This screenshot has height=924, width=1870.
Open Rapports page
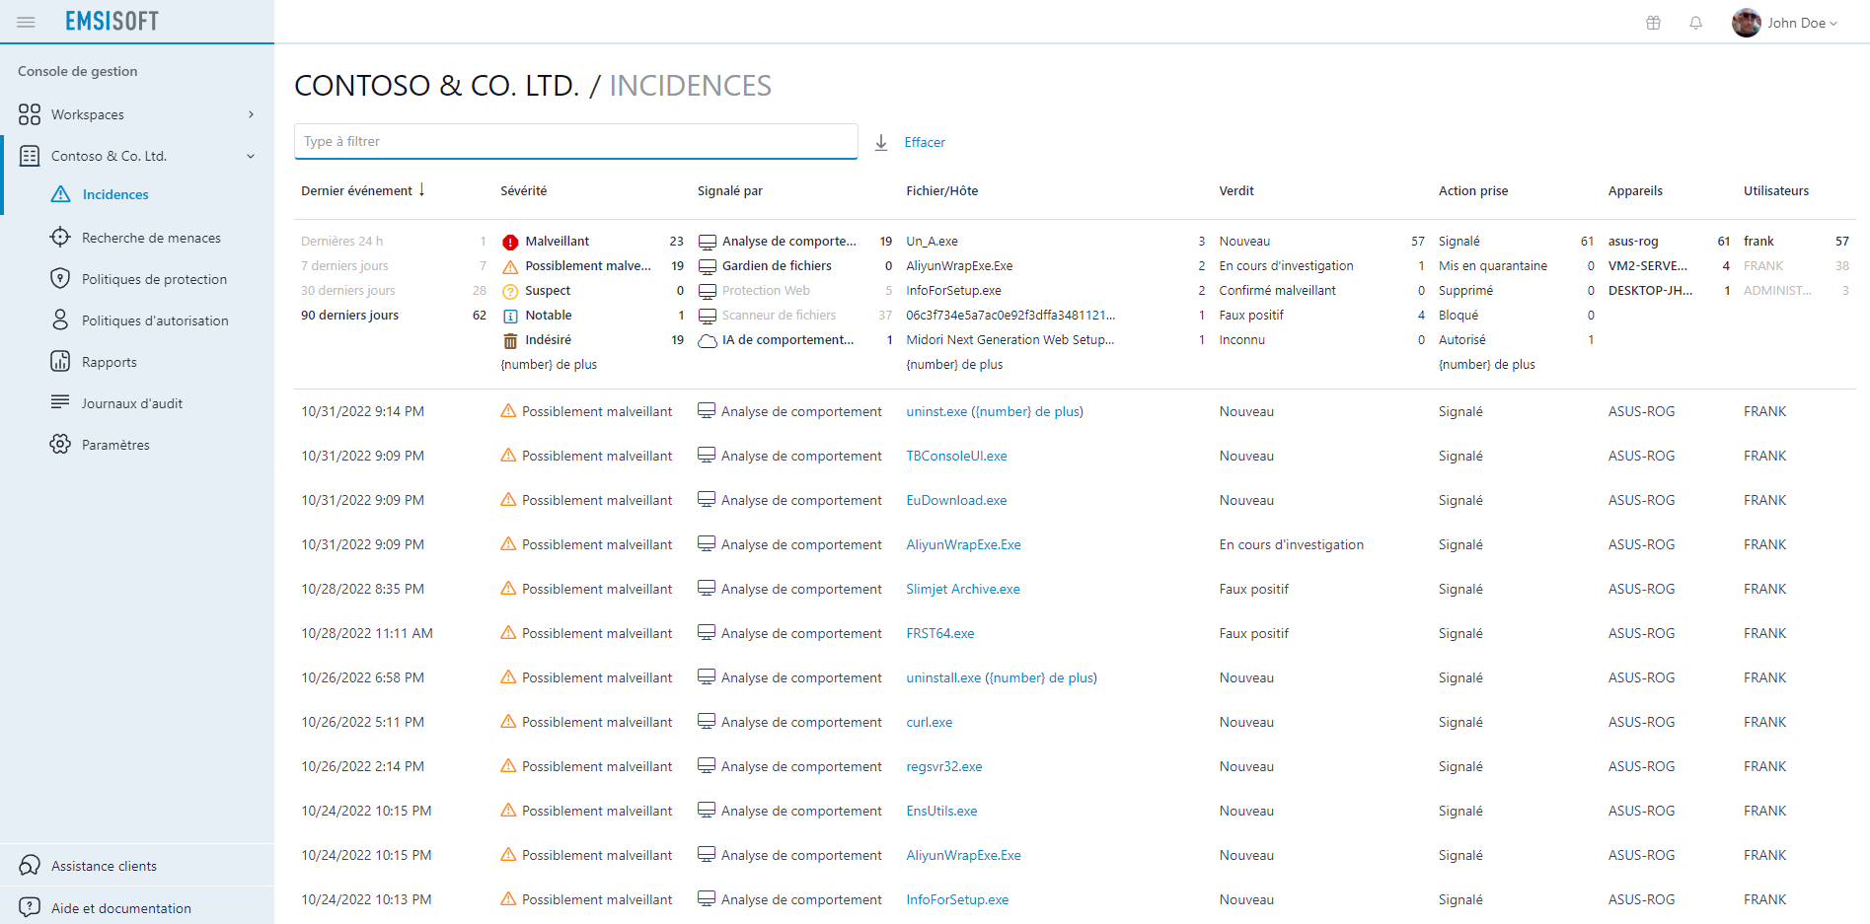[109, 362]
